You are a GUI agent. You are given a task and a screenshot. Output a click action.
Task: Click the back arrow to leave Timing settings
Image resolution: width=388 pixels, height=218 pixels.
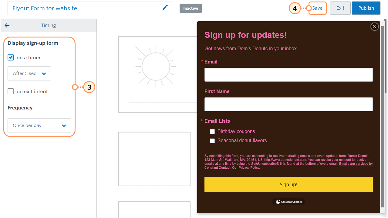coord(7,25)
